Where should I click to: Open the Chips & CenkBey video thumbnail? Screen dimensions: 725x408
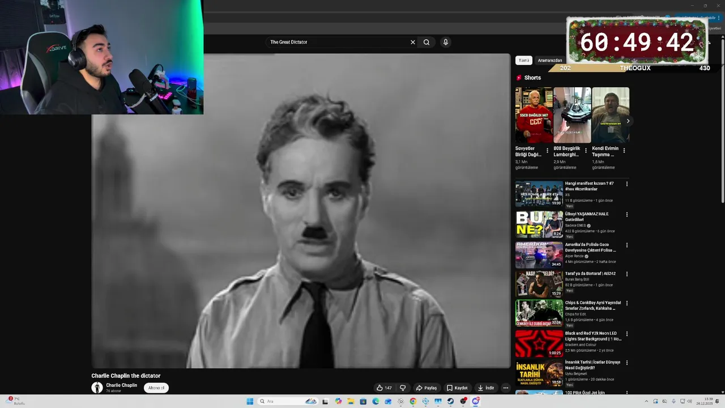point(539,313)
